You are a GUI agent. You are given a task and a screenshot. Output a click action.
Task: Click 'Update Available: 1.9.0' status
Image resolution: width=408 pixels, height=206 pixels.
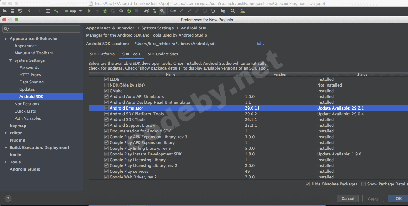click(x=339, y=154)
